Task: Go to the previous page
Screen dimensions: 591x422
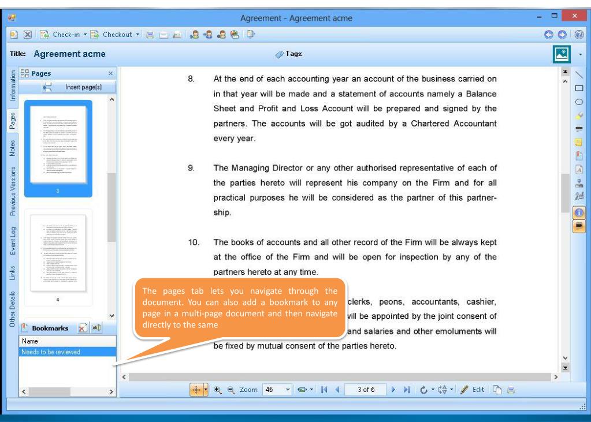Action: click(337, 390)
